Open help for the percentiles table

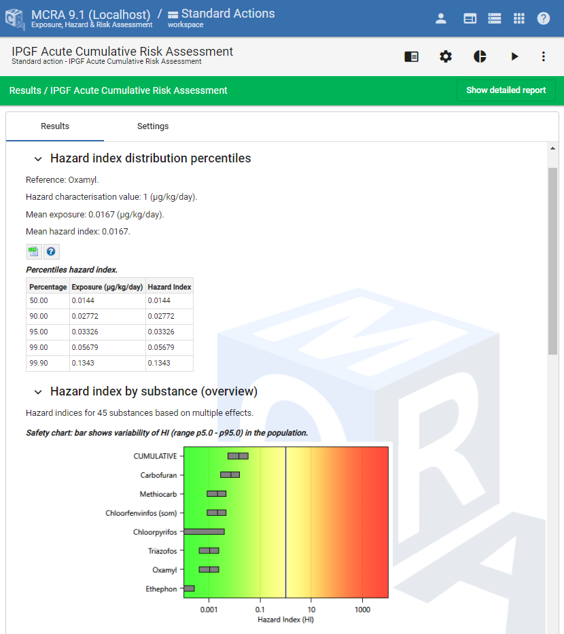[x=51, y=251]
